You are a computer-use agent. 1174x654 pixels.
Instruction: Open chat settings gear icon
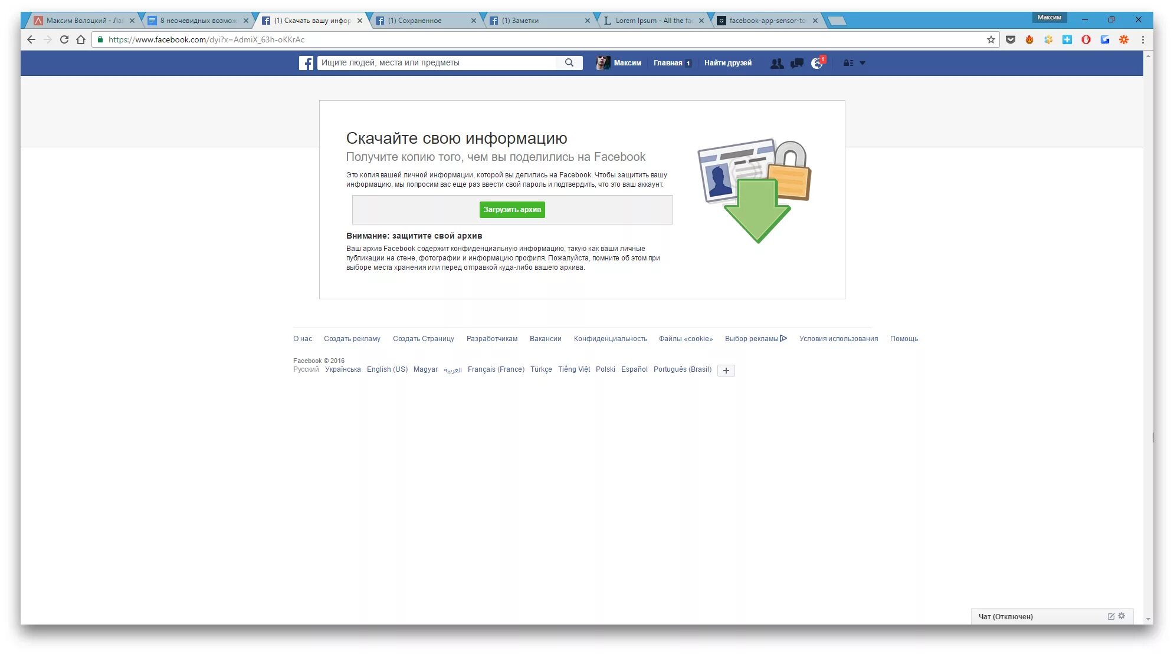click(x=1121, y=616)
